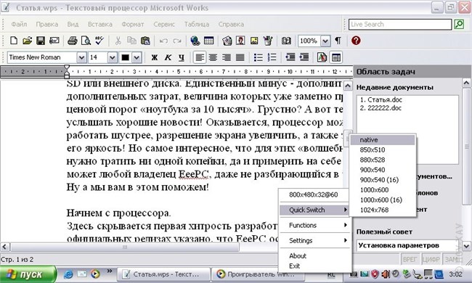Open the Файл menu
The height and width of the screenshot is (283, 472).
(x=19, y=24)
